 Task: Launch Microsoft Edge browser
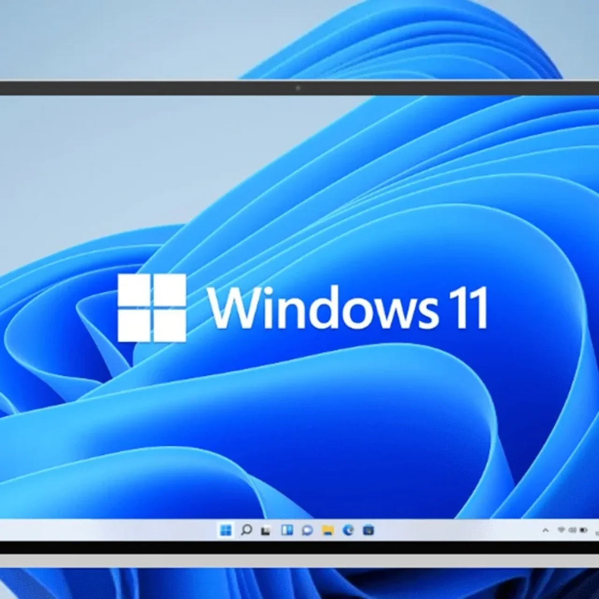348,530
